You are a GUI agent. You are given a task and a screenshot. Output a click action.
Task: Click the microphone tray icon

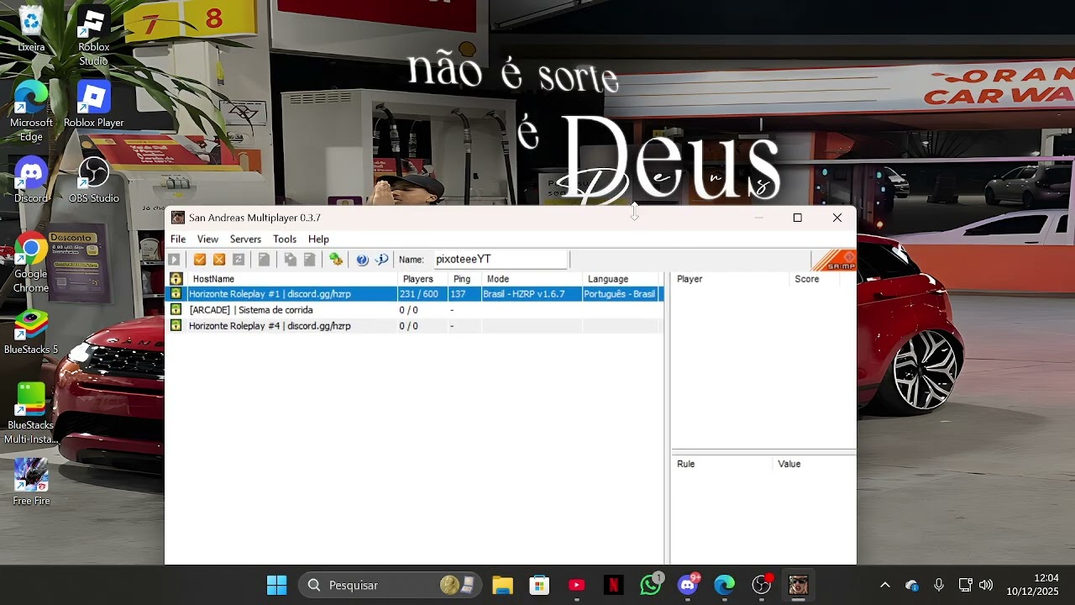(939, 585)
